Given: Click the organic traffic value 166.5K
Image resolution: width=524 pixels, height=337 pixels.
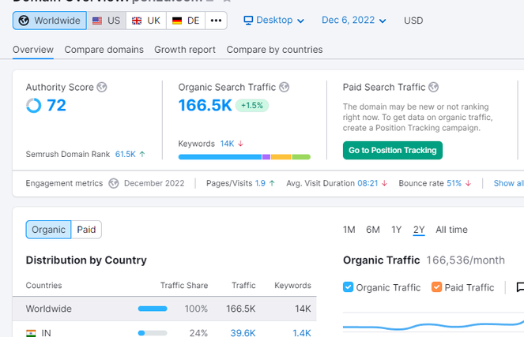Looking at the screenshot, I should (205, 106).
